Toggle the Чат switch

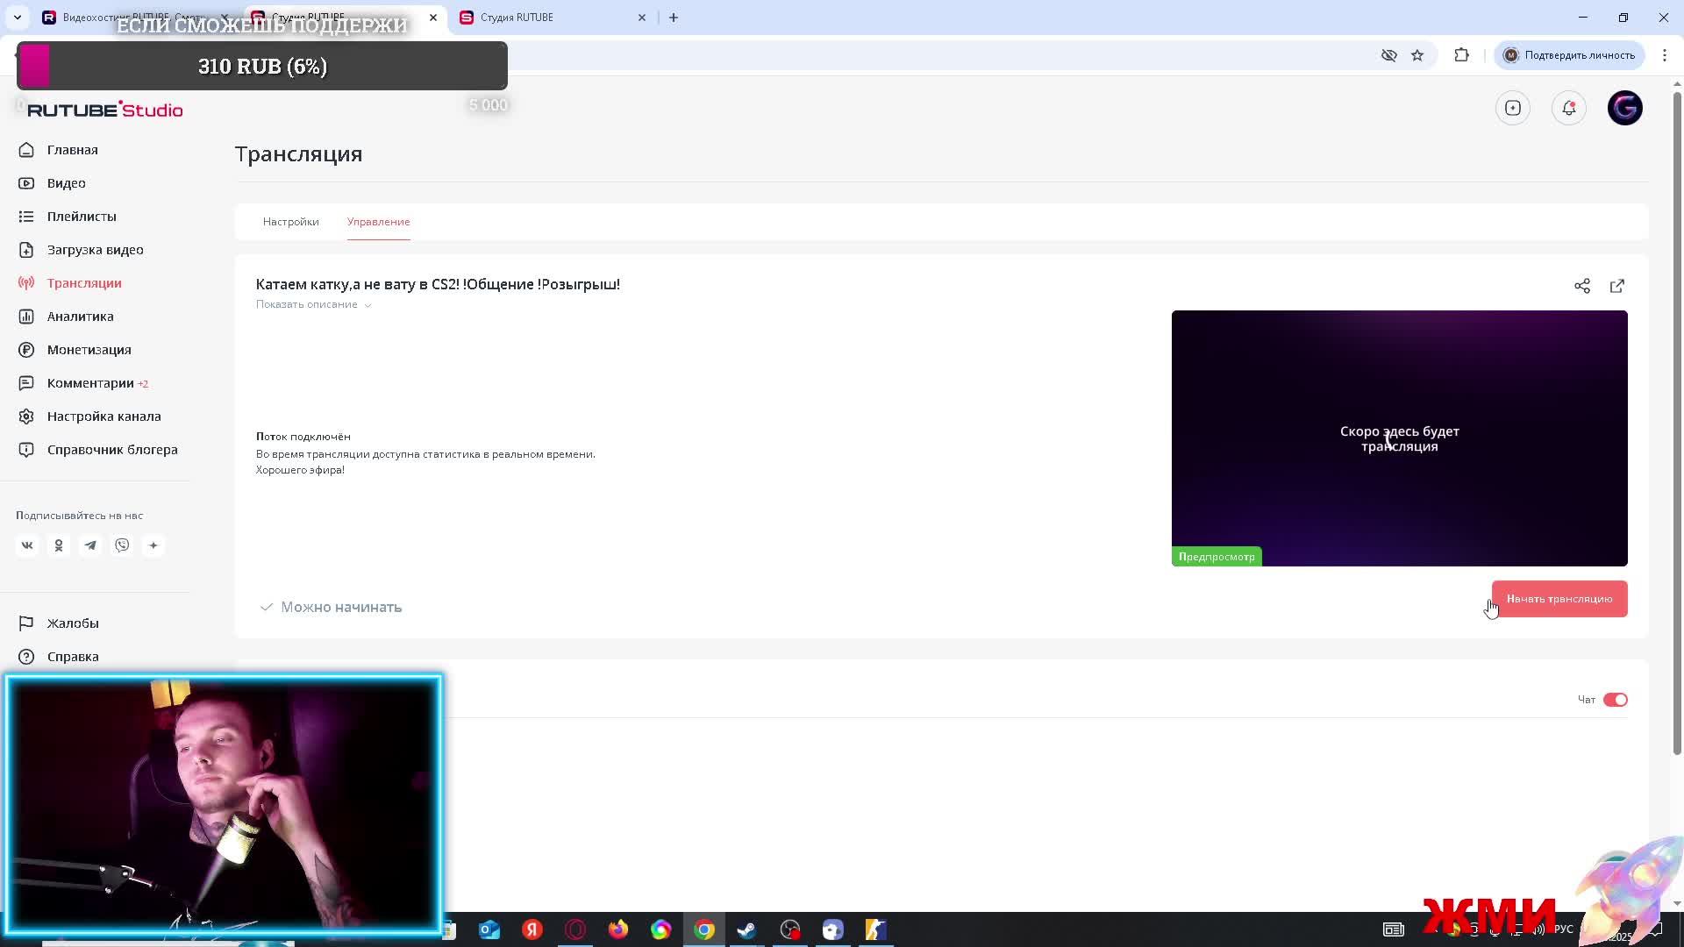pos(1615,700)
